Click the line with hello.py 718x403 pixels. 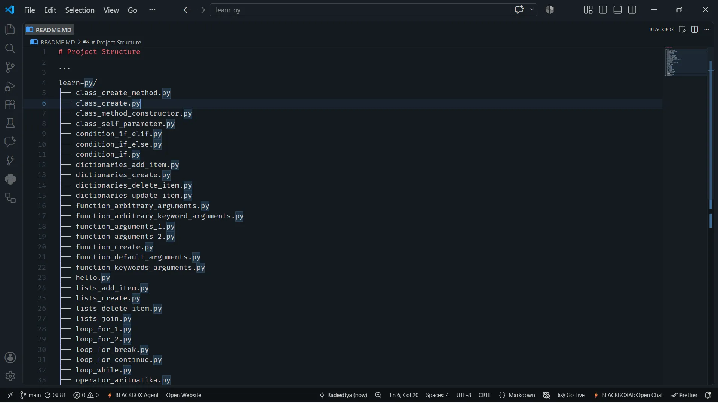(93, 278)
